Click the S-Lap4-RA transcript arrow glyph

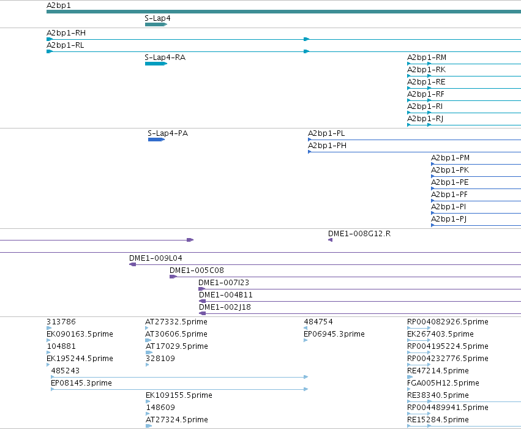[156, 64]
